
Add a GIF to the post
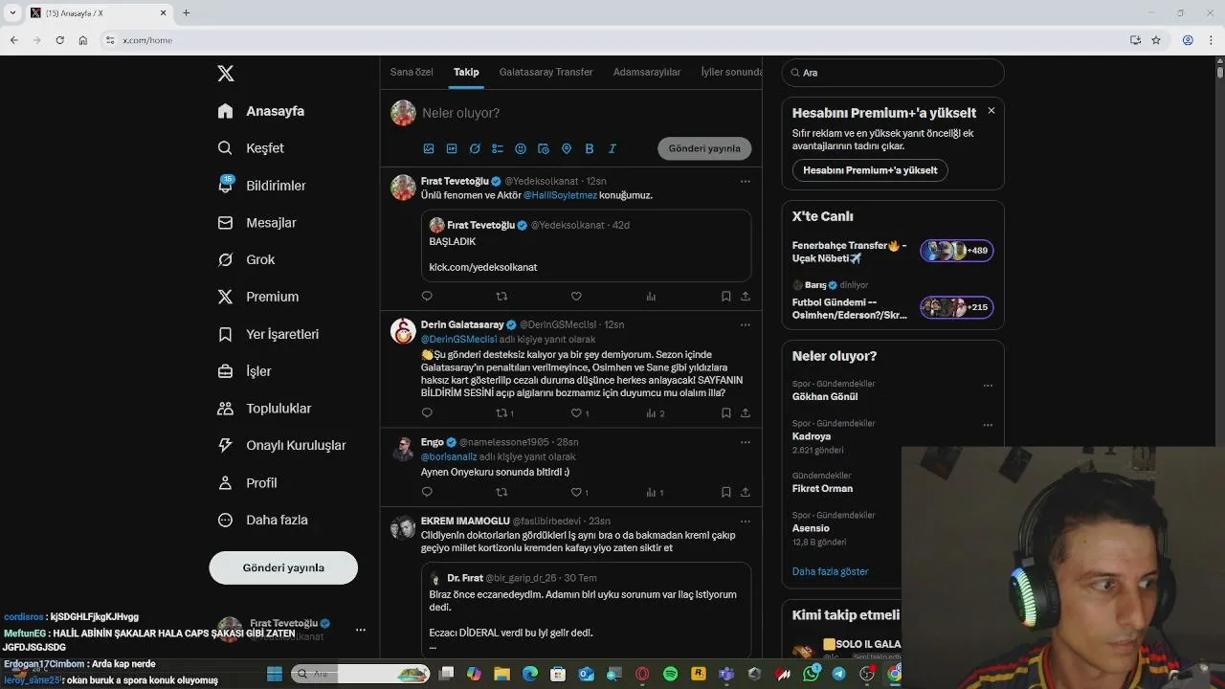pos(452,149)
